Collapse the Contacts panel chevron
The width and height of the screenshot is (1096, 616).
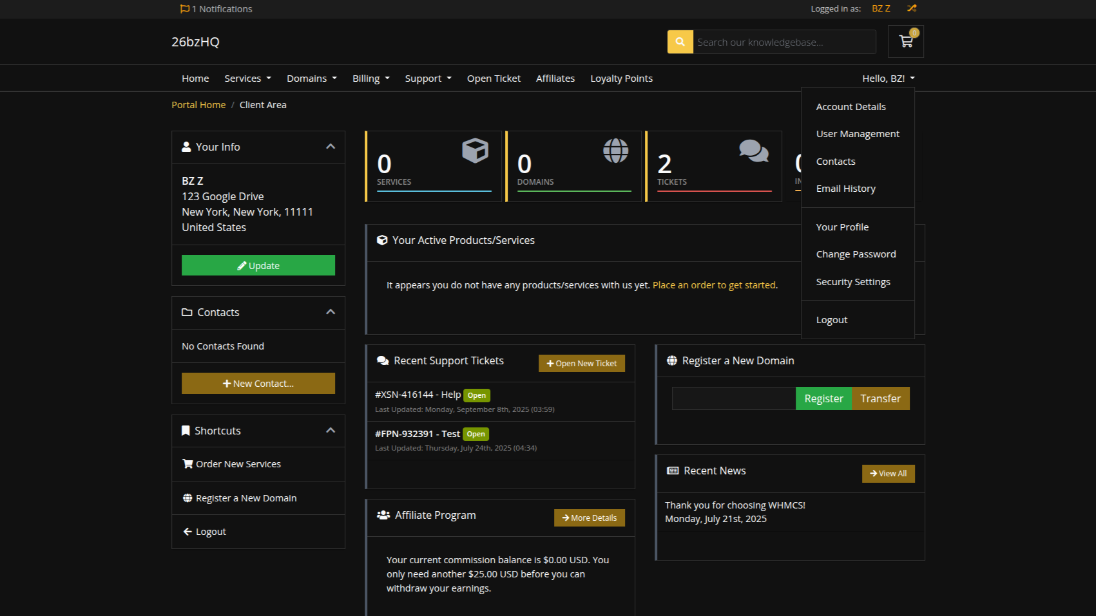331,312
